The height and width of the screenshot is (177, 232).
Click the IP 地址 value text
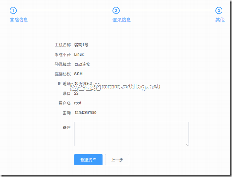83,84
